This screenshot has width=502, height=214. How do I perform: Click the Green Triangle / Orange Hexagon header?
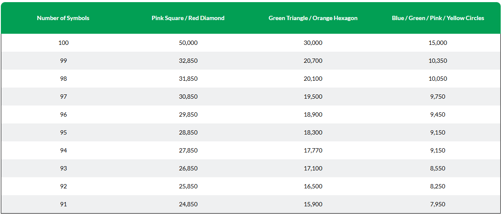click(x=313, y=18)
